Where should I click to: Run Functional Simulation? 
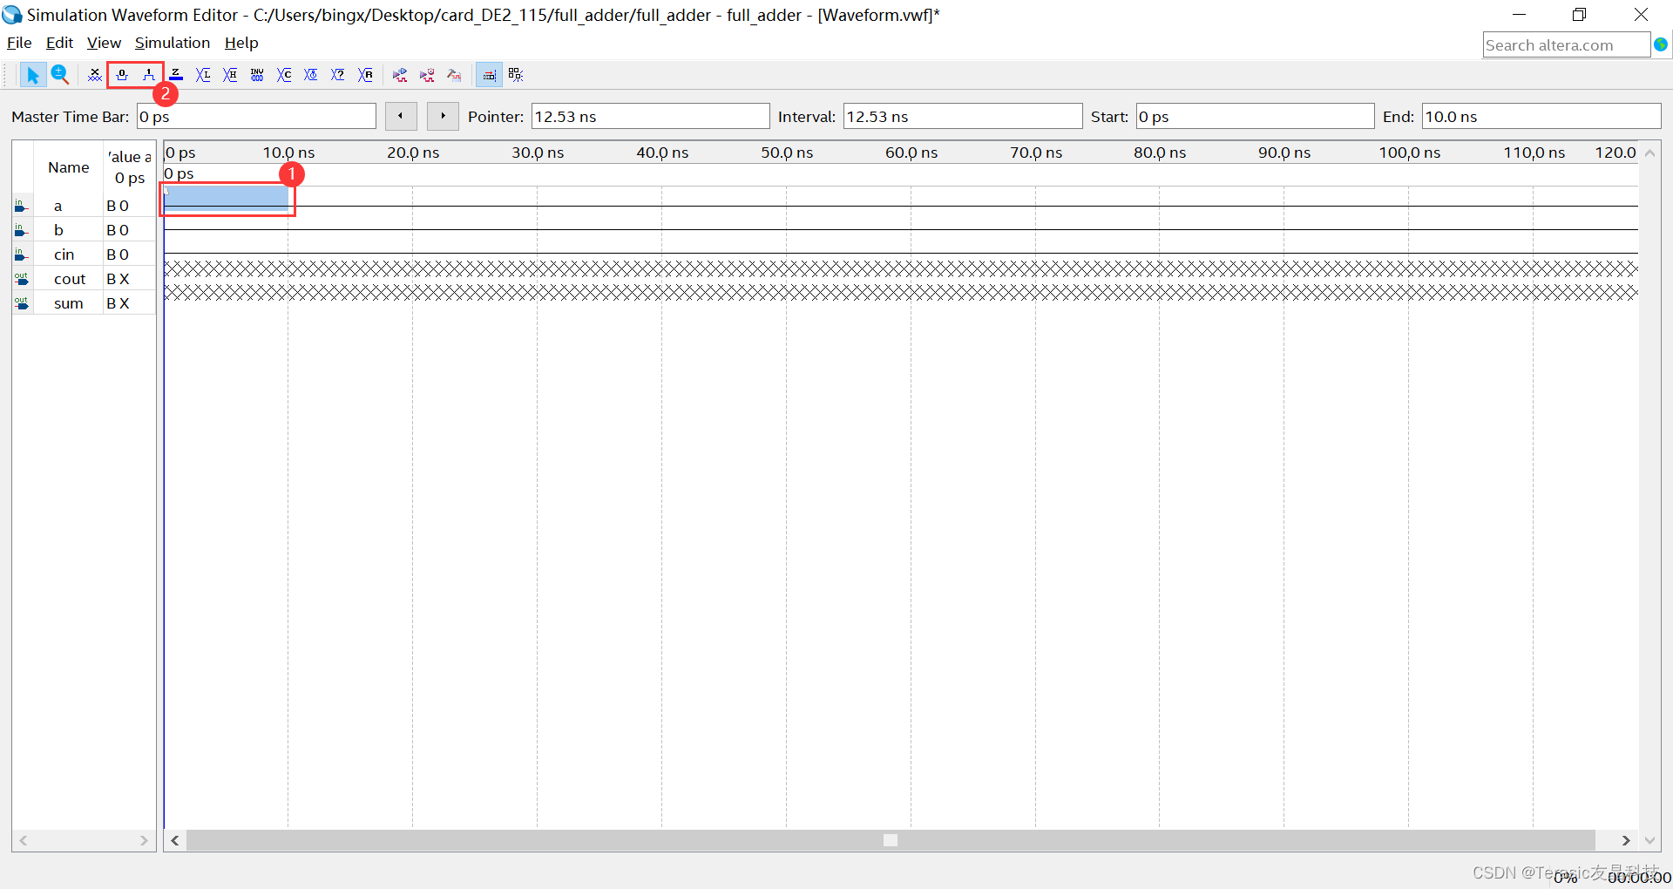click(400, 75)
